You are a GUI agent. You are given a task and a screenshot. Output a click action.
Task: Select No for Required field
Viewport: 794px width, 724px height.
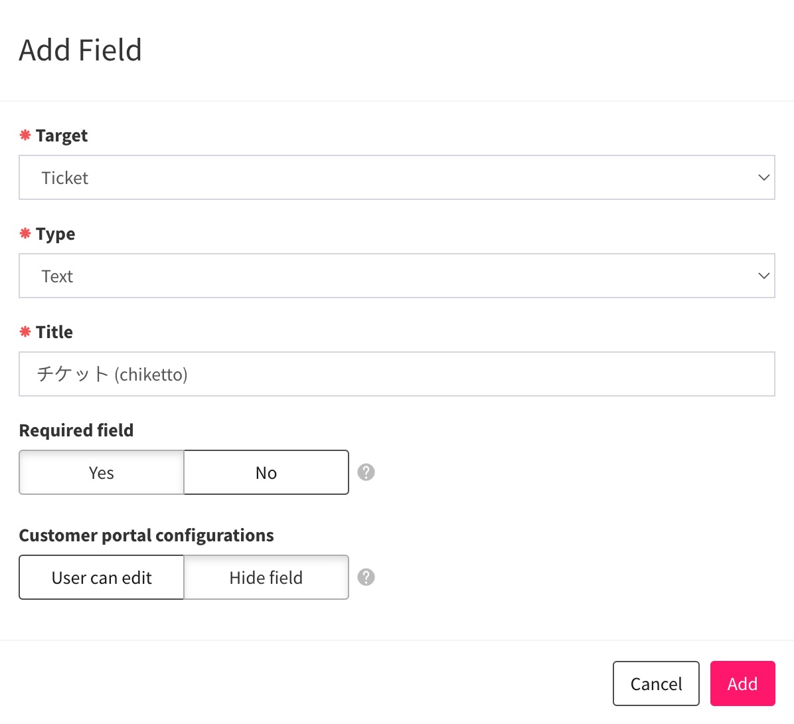coord(266,472)
